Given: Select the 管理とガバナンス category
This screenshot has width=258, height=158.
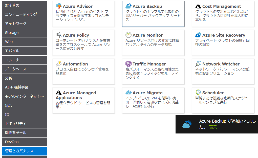Looking at the screenshot, I should [25, 151].
